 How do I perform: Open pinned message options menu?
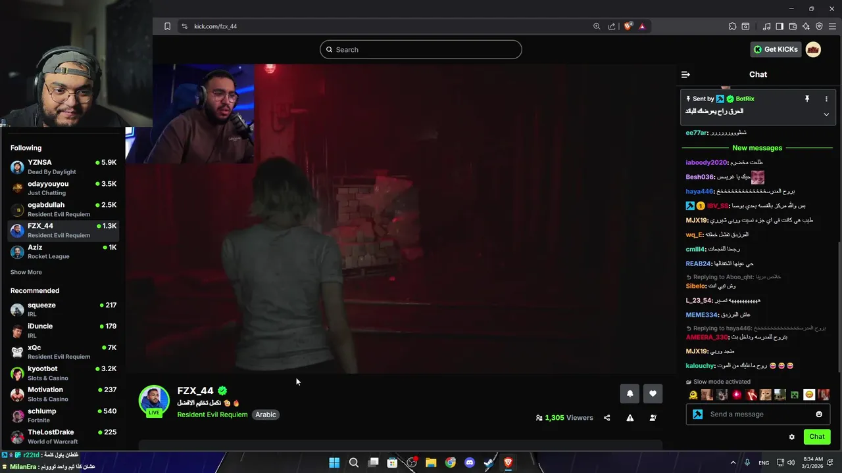click(x=826, y=99)
